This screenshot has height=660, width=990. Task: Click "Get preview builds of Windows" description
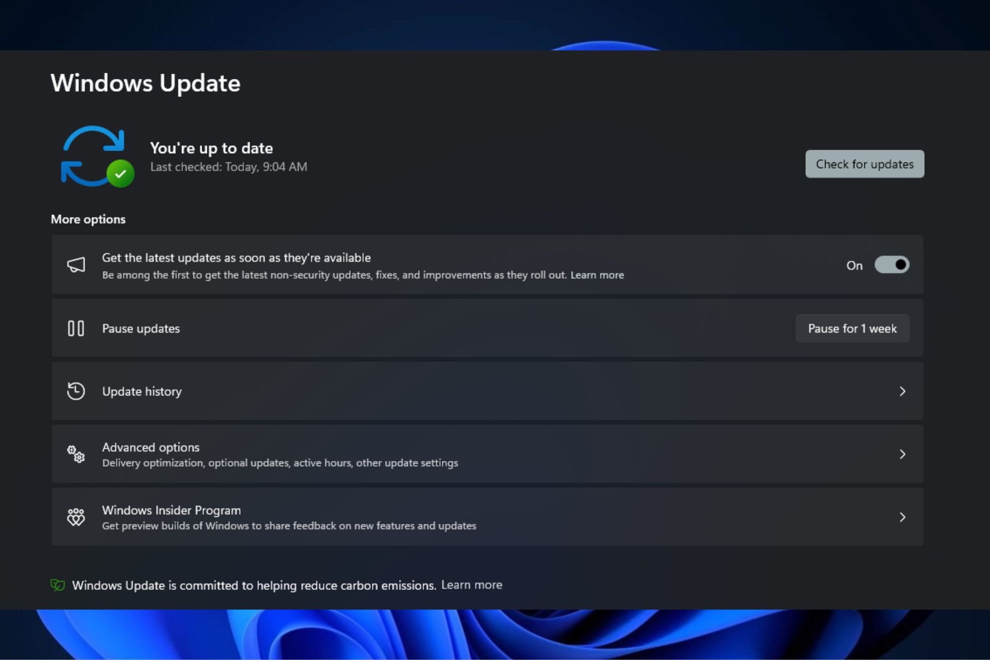click(289, 526)
